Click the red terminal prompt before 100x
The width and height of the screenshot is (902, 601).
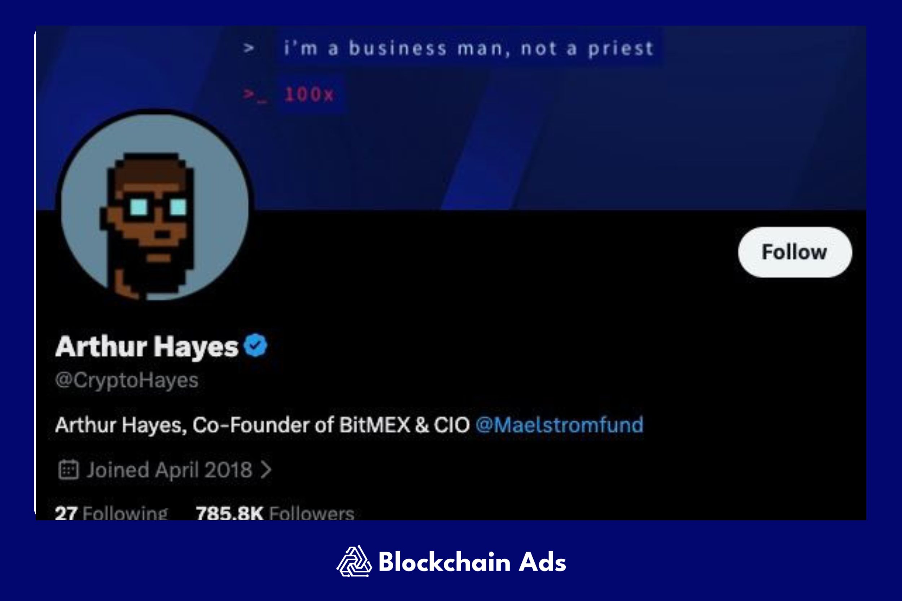coord(255,95)
